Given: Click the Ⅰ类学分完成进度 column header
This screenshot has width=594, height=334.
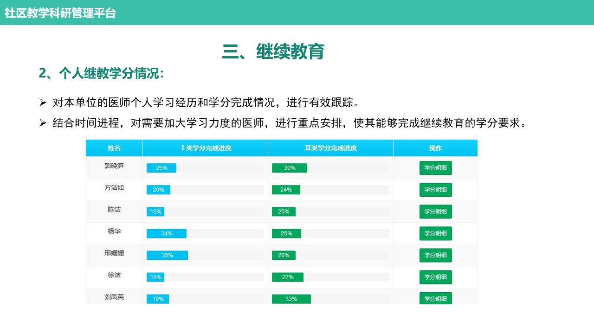Looking at the screenshot, I should coord(206,148).
